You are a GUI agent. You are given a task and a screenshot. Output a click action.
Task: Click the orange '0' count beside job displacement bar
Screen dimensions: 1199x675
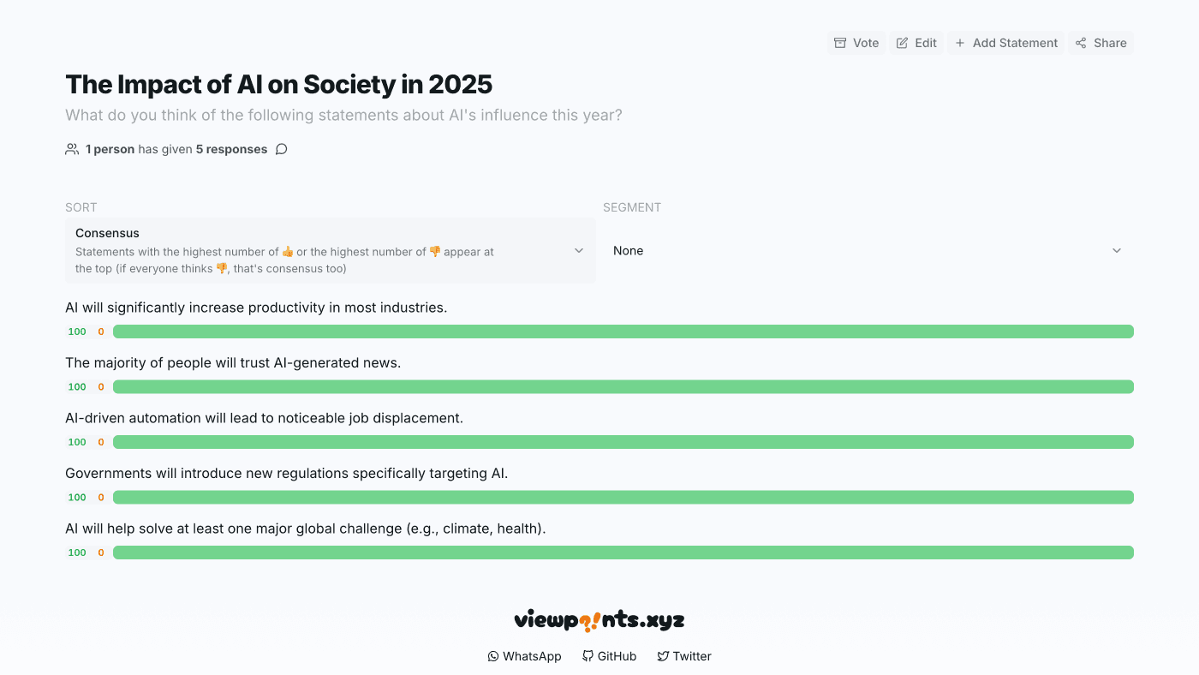100,441
